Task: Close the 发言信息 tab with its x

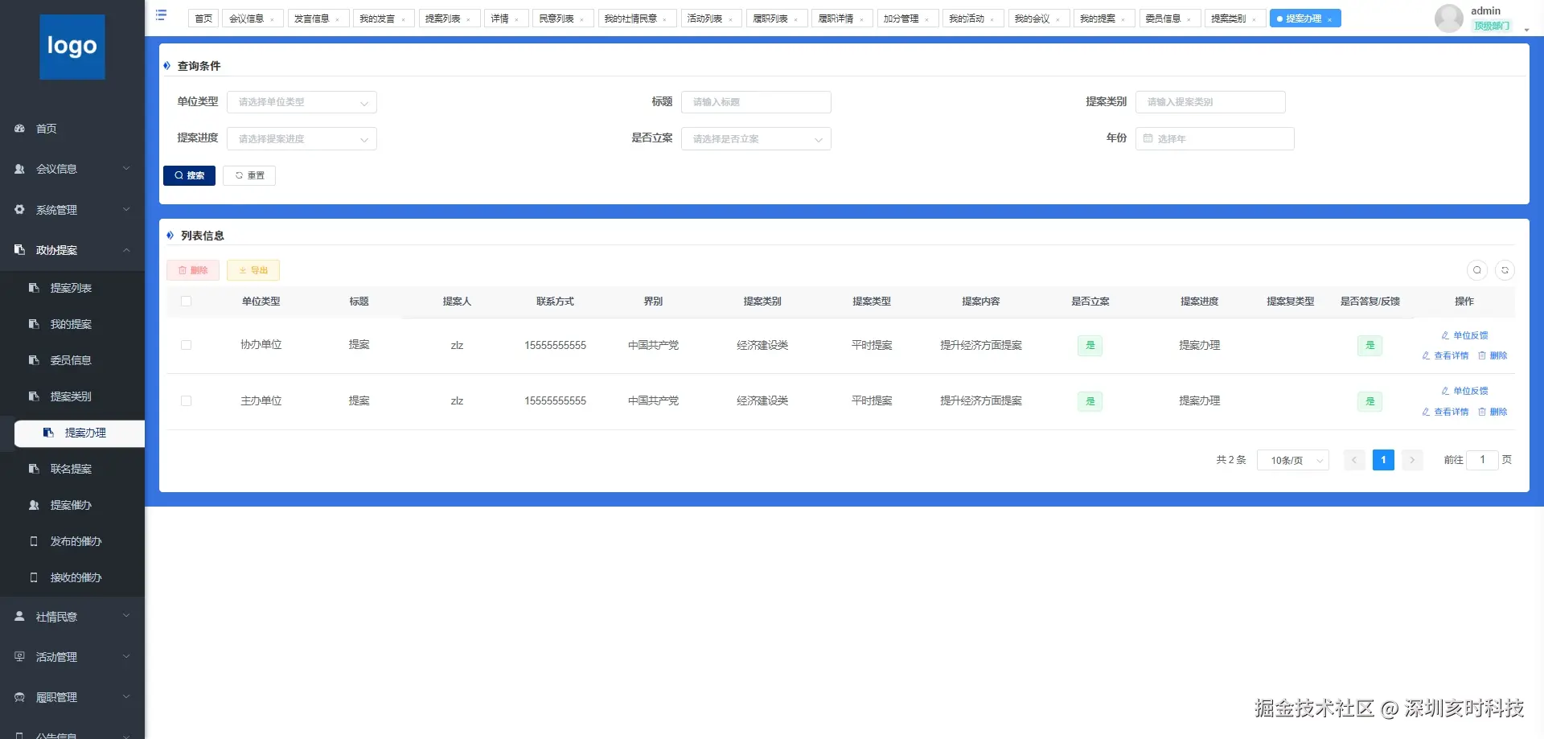Action: [x=337, y=19]
